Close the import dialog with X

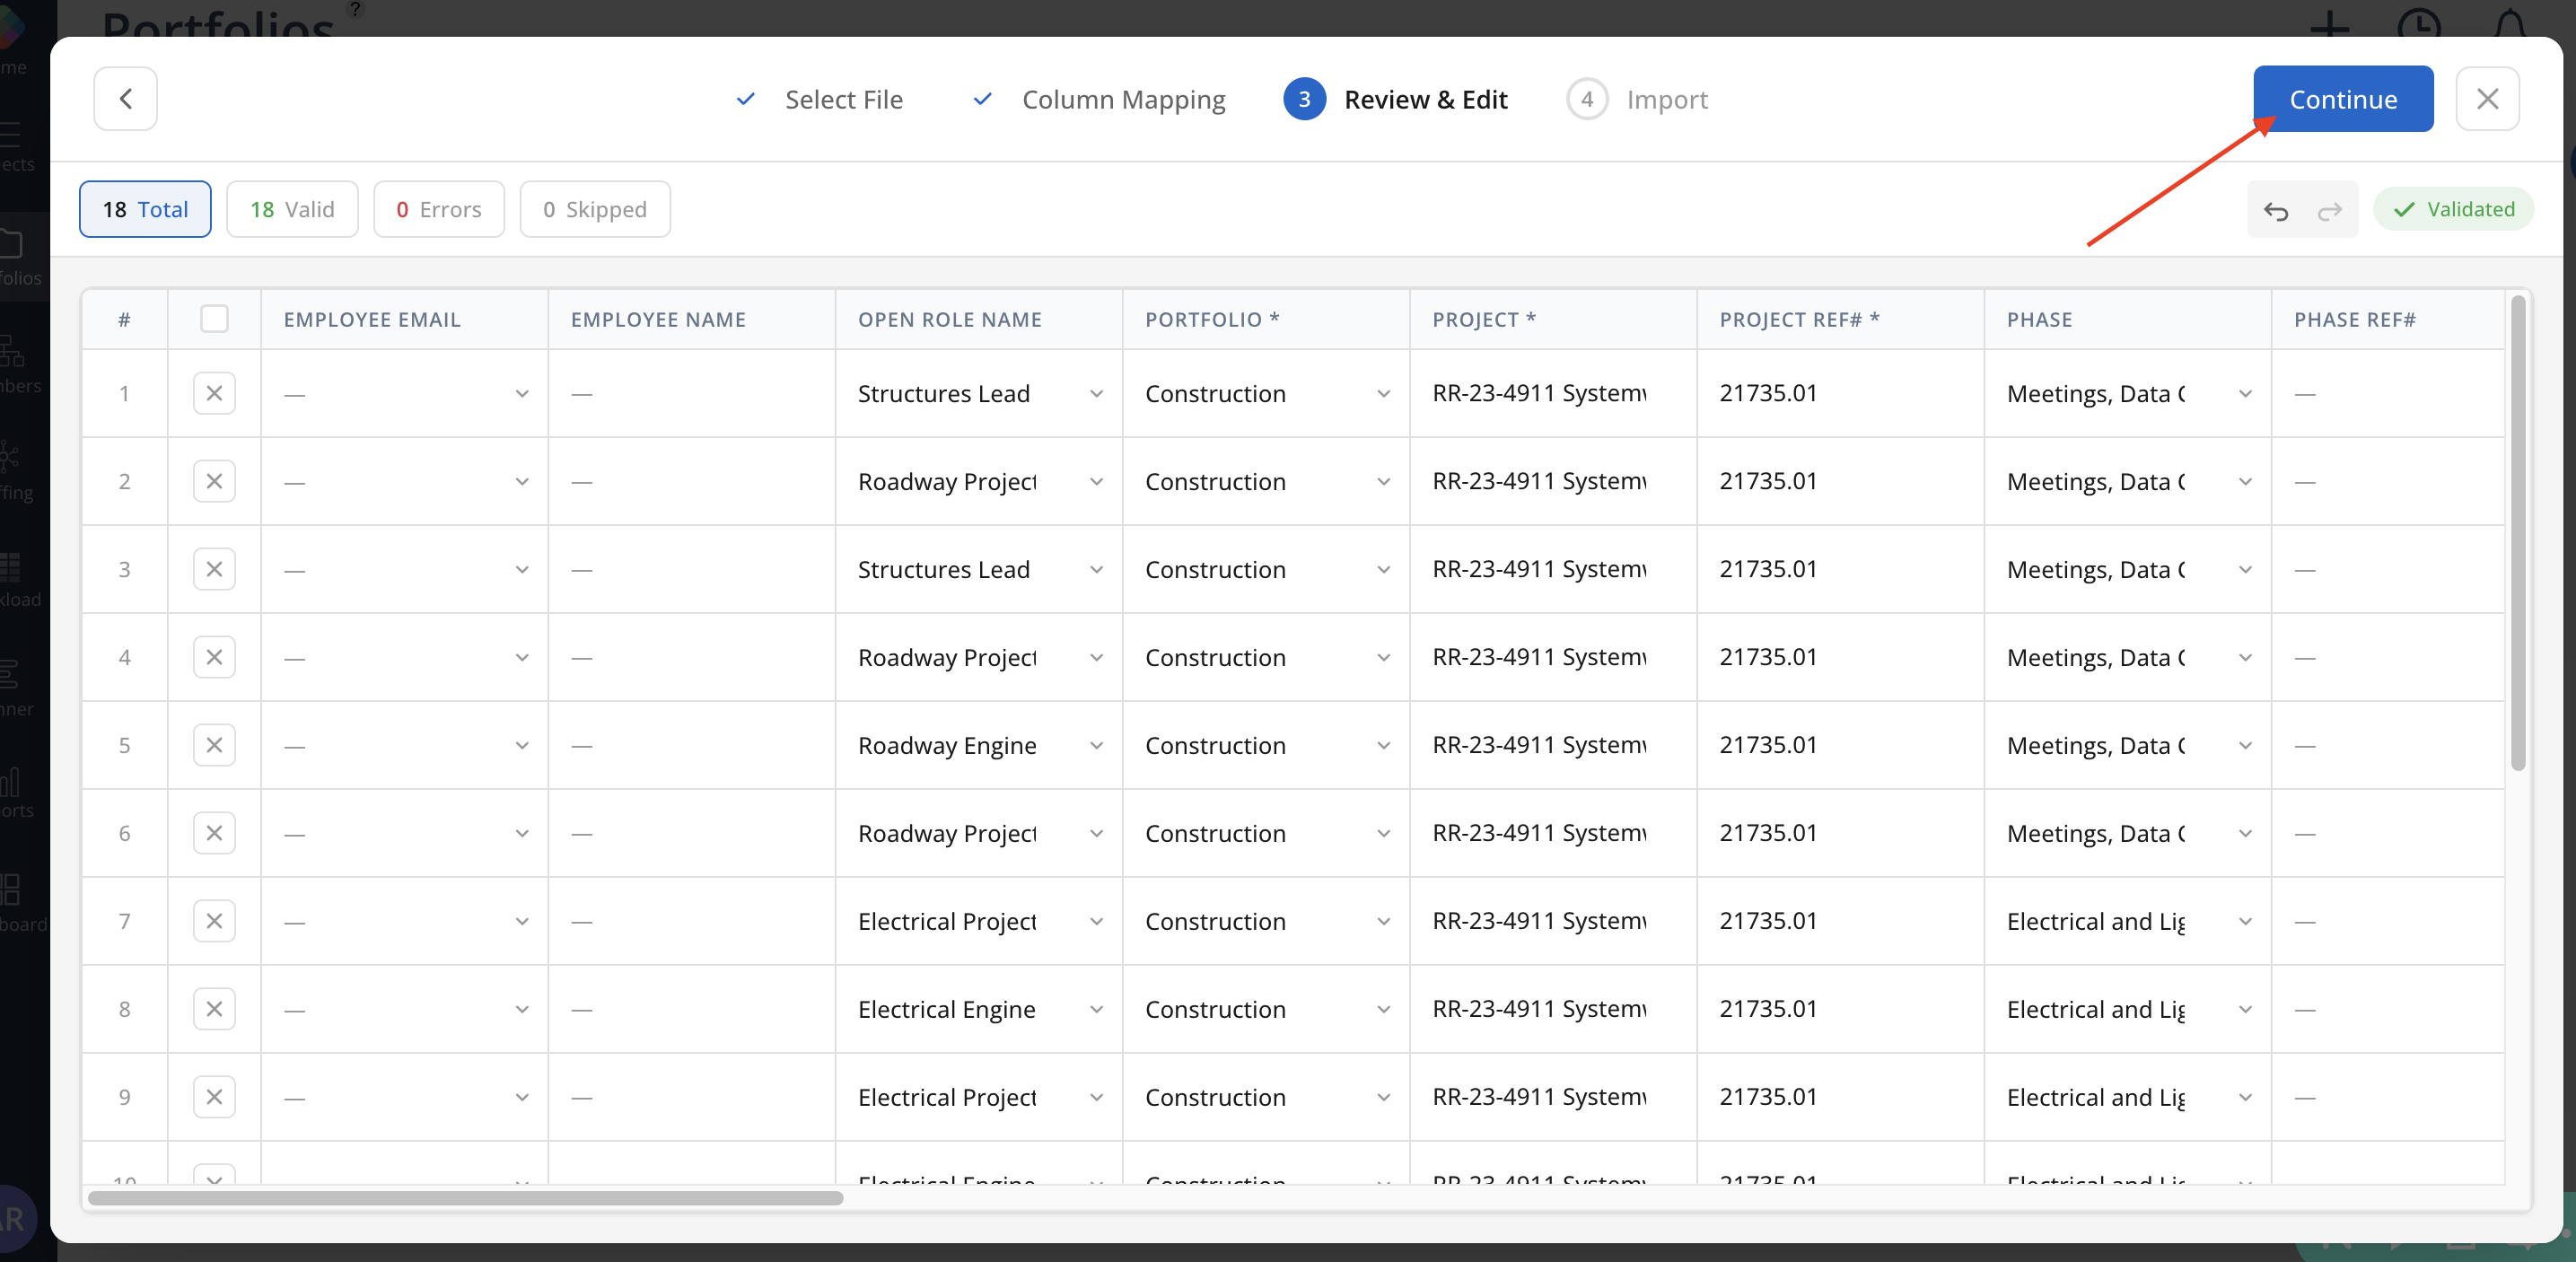click(x=2486, y=98)
